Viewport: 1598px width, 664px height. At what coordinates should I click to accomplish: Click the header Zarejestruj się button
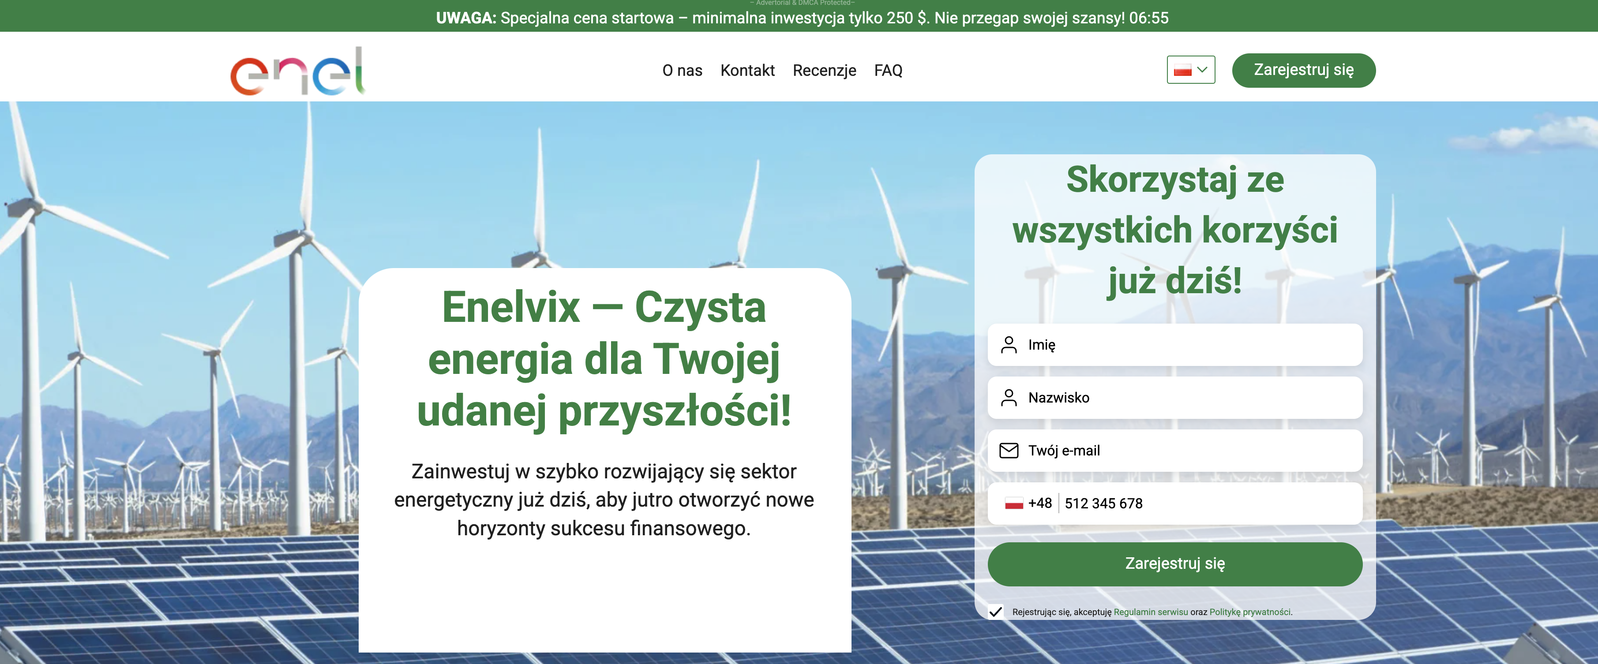point(1303,70)
